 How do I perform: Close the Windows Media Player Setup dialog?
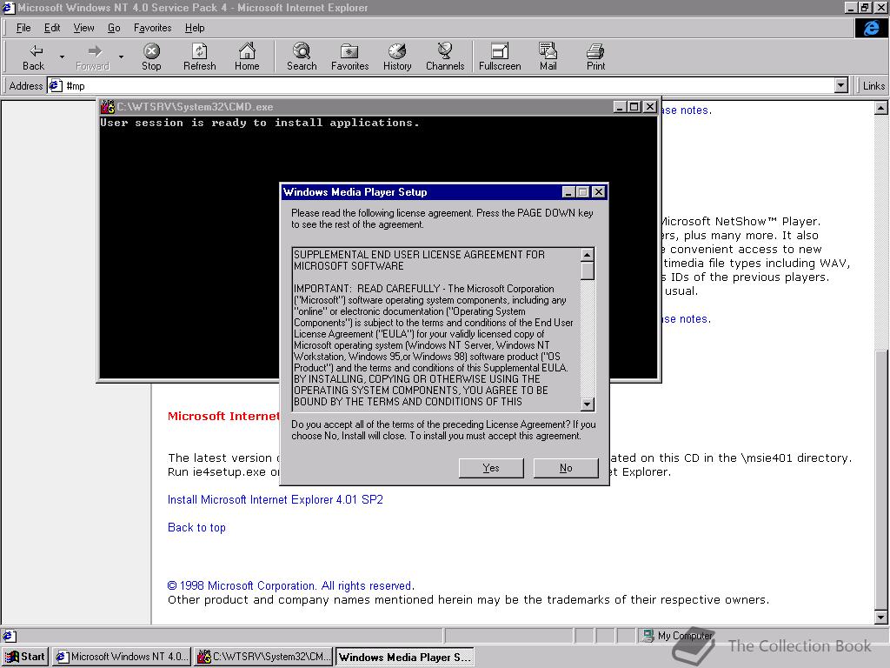pos(598,192)
